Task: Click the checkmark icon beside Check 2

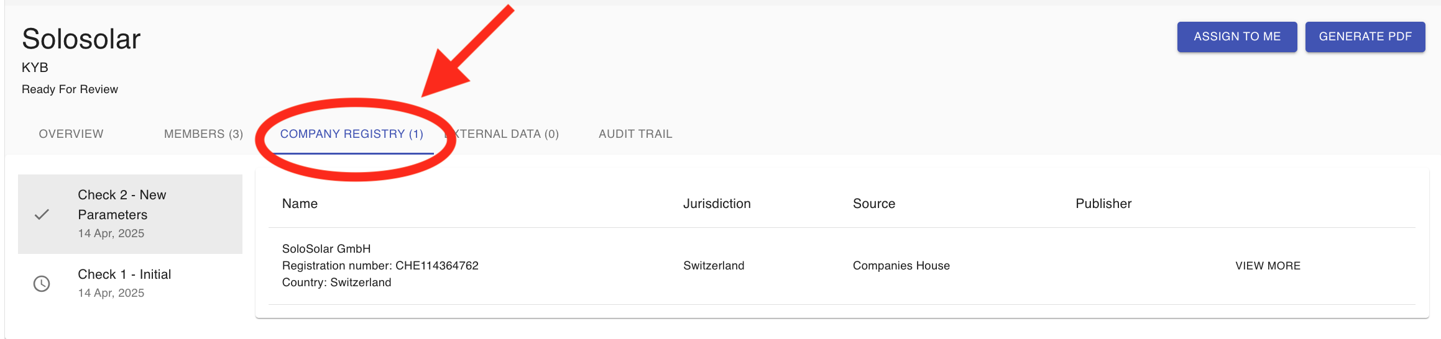Action: pyautogui.click(x=42, y=214)
